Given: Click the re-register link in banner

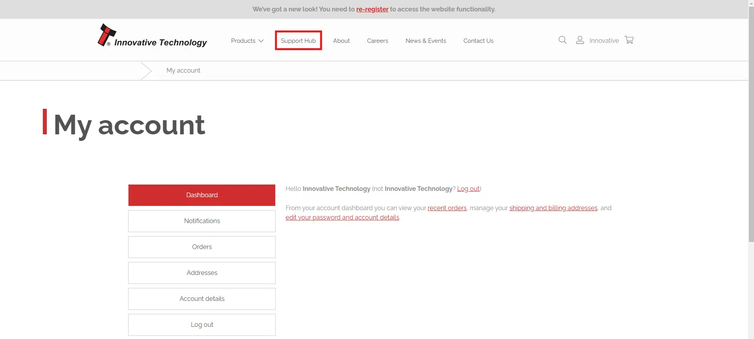Looking at the screenshot, I should tap(372, 9).
